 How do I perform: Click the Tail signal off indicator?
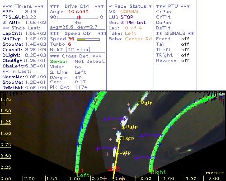(185, 44)
